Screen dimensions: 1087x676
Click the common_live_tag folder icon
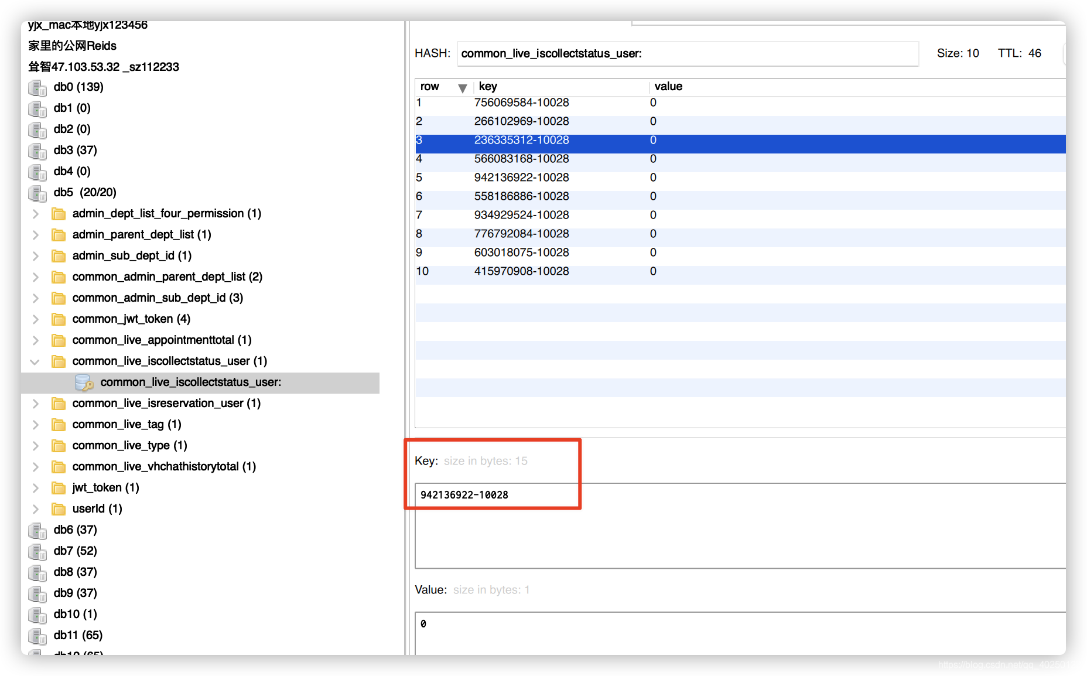coord(59,425)
